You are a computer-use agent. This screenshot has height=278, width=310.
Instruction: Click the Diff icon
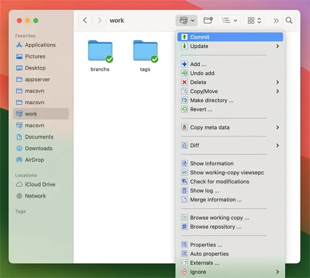point(184,145)
